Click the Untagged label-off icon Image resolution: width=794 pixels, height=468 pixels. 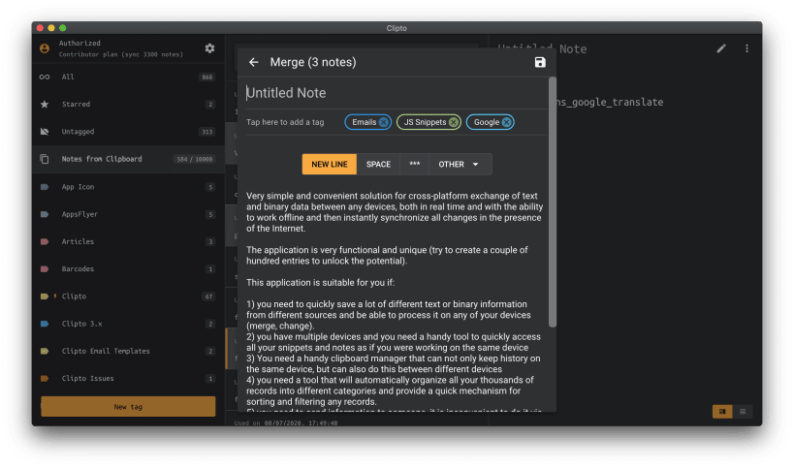click(45, 132)
